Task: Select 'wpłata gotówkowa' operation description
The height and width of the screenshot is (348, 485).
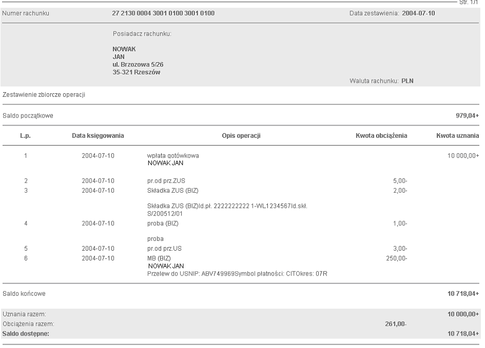Action: pos(173,155)
